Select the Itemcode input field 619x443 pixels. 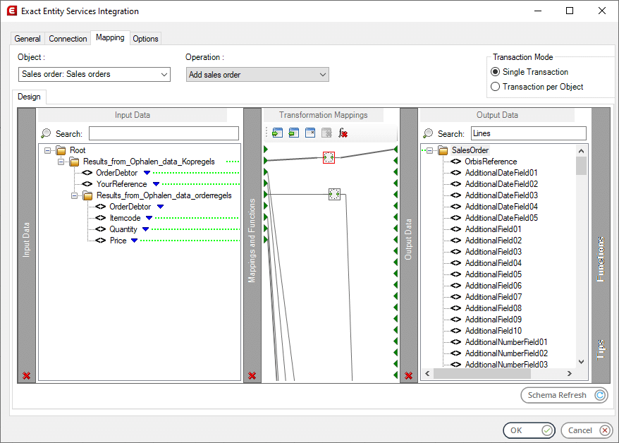point(125,218)
